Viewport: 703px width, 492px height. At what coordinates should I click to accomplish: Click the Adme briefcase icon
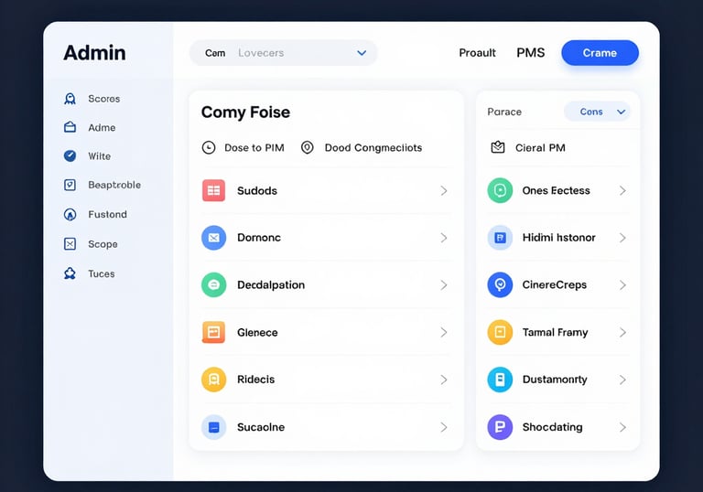70,127
